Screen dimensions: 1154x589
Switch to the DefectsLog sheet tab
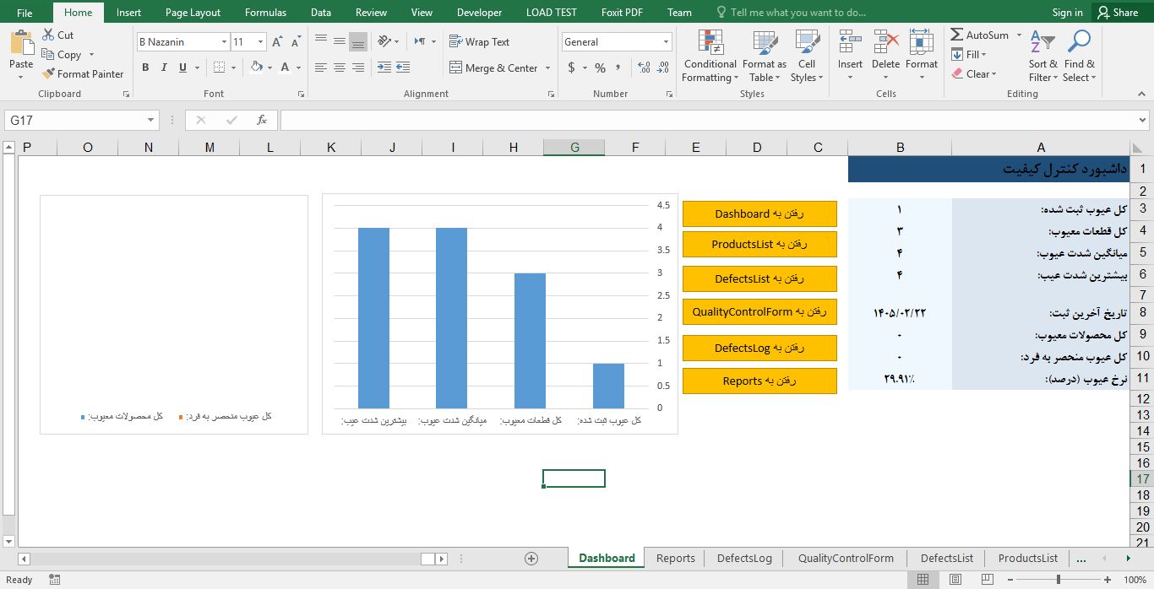pyautogui.click(x=744, y=558)
